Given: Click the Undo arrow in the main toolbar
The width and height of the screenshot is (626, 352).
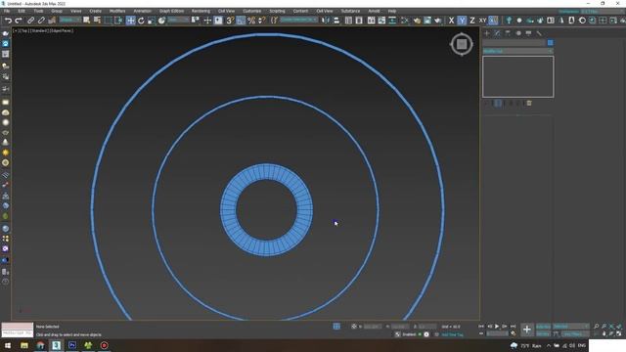Looking at the screenshot, I should pos(8,21).
